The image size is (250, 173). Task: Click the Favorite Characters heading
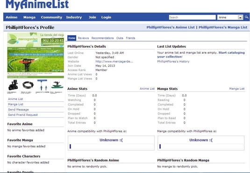point(24,156)
